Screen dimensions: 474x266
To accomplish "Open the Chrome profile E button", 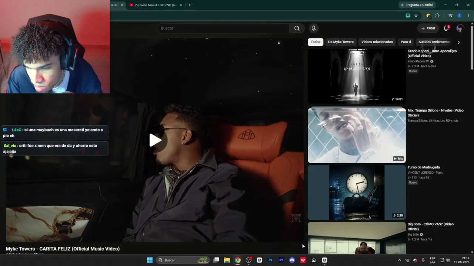I will (x=460, y=16).
